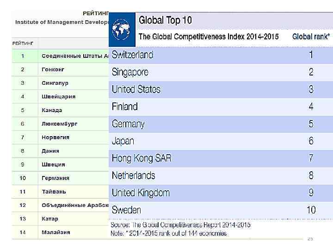Select the 'Global Top 10' heading
Viewport: 333px width, 250px height.
165,20
